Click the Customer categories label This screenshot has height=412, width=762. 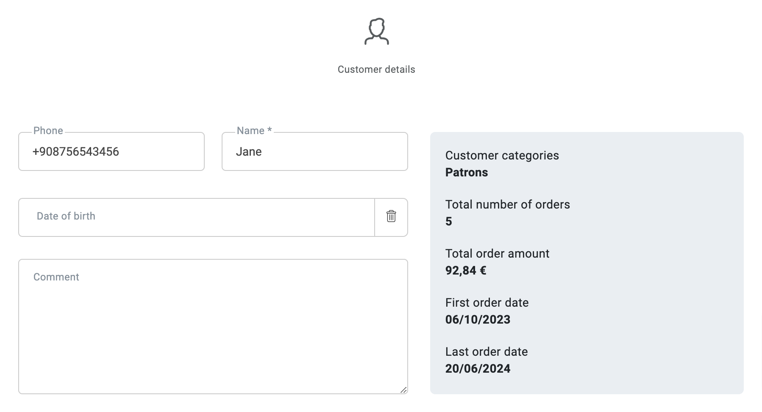point(502,156)
